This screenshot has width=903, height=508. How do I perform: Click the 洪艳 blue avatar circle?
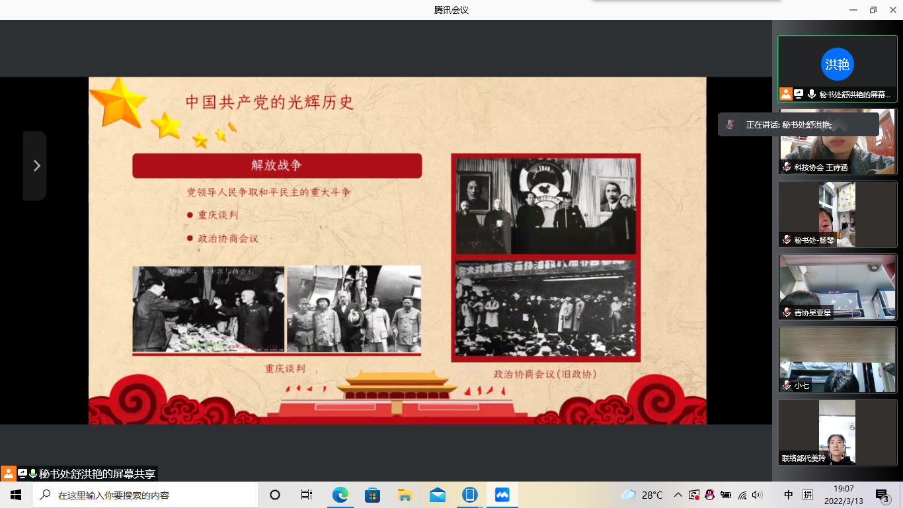[837, 64]
